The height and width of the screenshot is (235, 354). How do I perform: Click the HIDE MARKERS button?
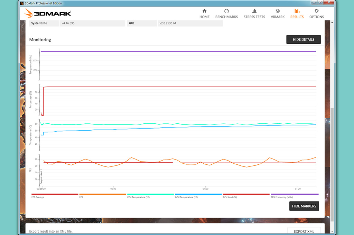pos(304,206)
